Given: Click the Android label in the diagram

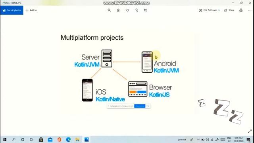Looking at the screenshot, I should click(x=165, y=64).
